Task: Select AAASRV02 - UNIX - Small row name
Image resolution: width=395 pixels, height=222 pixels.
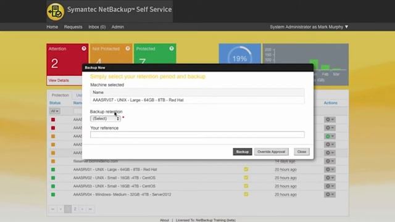Action: tap(114, 178)
